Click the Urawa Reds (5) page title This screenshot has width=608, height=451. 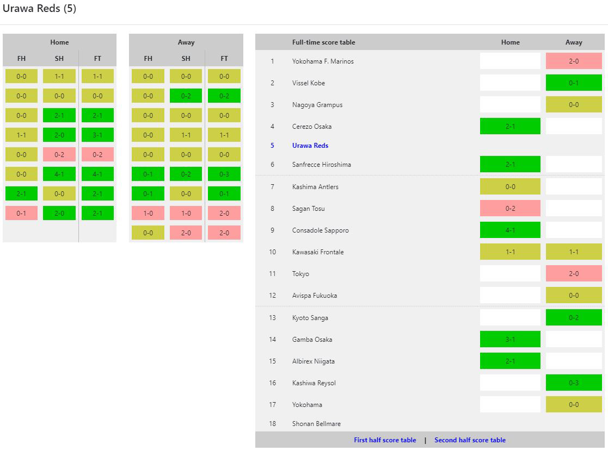point(40,9)
